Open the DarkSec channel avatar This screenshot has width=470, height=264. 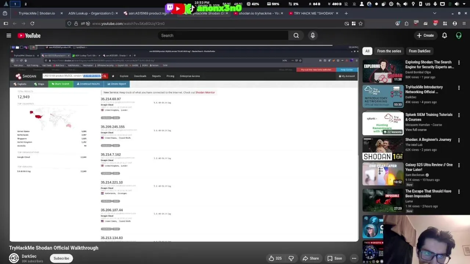(14, 258)
